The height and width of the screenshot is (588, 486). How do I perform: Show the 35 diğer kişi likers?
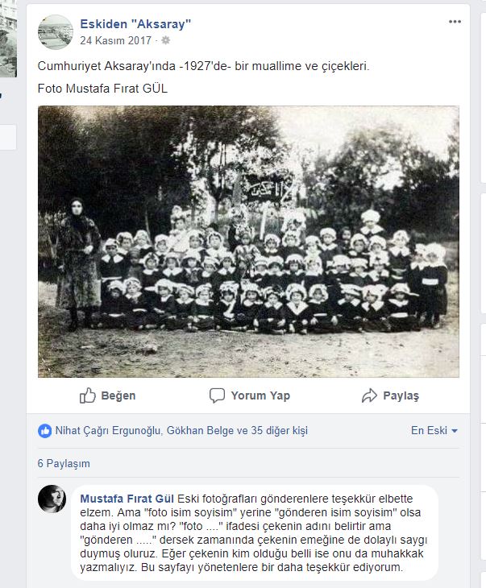click(279, 430)
